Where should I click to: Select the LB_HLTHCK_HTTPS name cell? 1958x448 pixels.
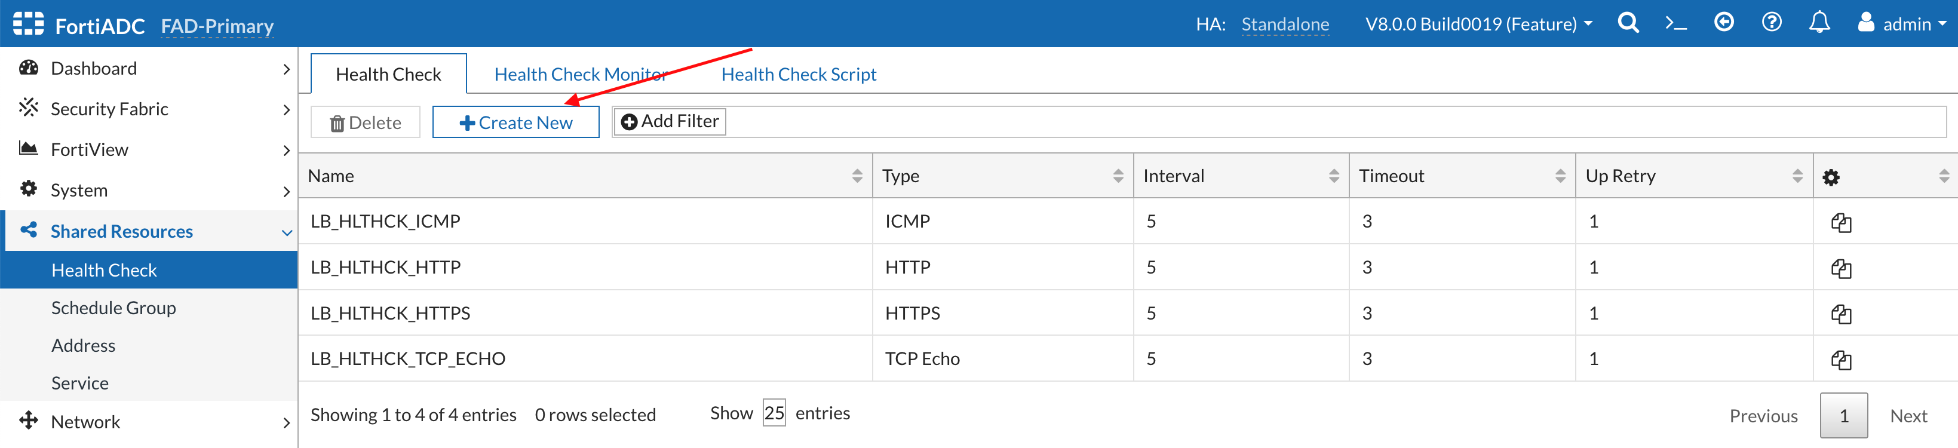tap(585, 312)
